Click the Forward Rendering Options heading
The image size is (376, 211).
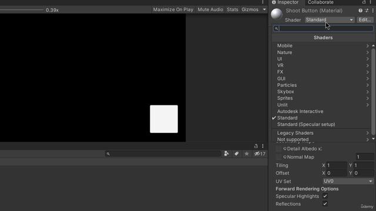coord(307,189)
